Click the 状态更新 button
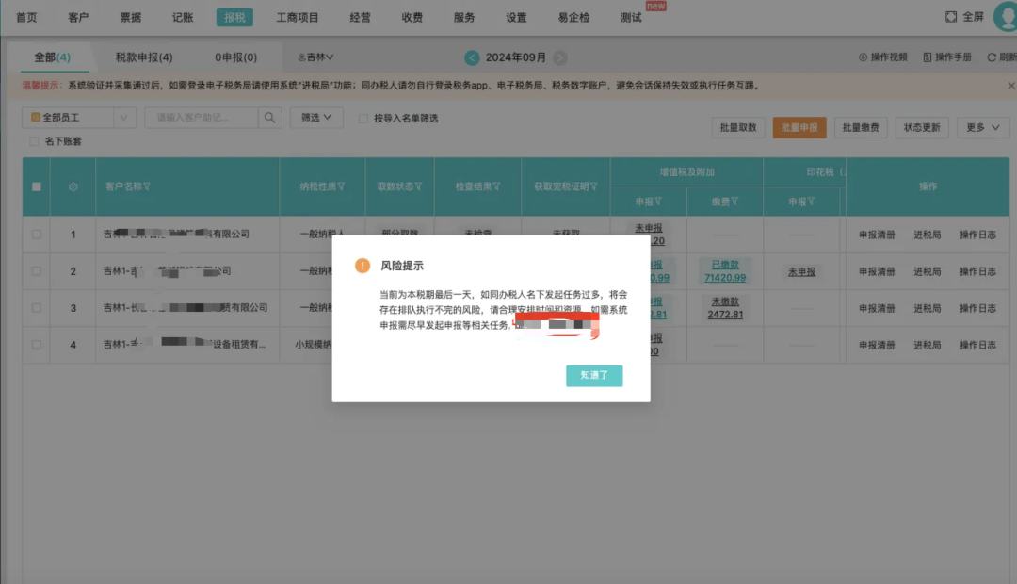 point(922,127)
